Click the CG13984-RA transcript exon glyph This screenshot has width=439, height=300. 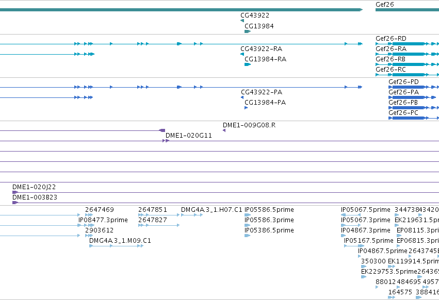(x=248, y=64)
